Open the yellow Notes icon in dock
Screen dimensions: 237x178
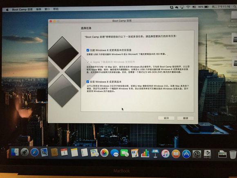point(74,152)
